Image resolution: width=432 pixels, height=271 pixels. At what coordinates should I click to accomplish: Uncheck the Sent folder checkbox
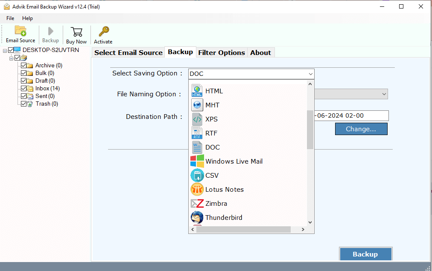(24, 96)
